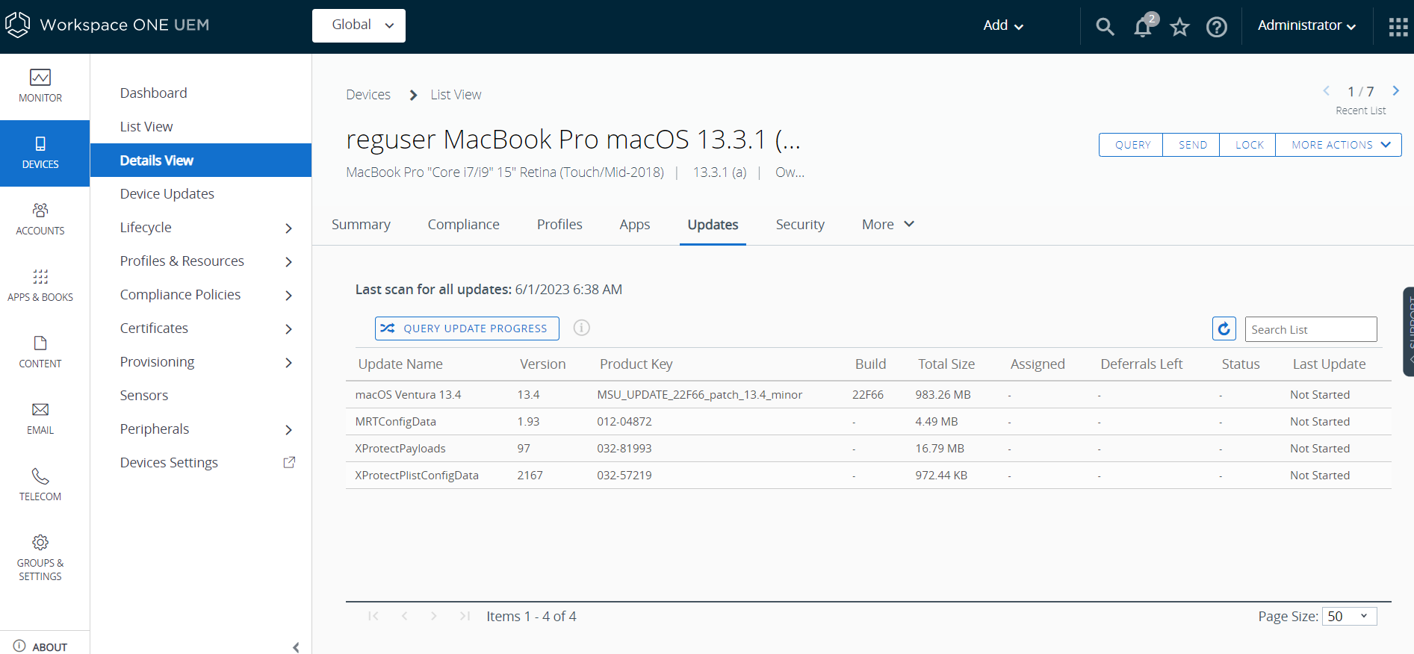Viewport: 1414px width, 654px height.
Task: Select the XProtectPlistConfigData update row
Action: [x=869, y=476]
